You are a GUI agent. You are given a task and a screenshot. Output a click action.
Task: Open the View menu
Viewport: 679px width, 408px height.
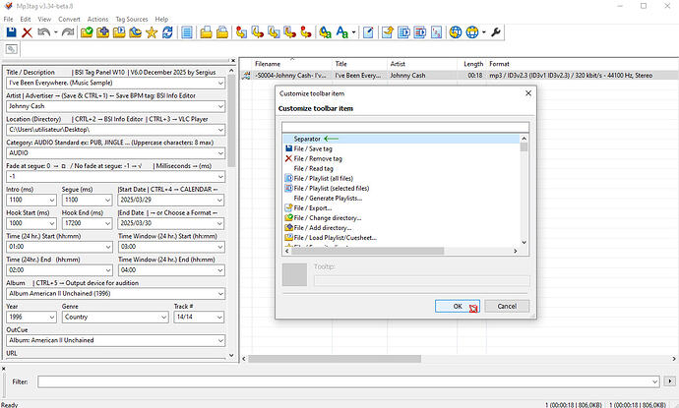tap(44, 19)
